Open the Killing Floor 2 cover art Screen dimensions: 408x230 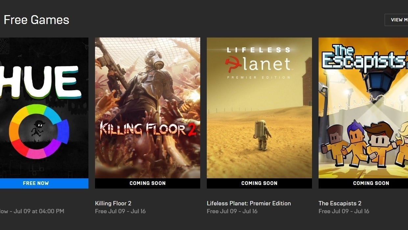point(148,108)
